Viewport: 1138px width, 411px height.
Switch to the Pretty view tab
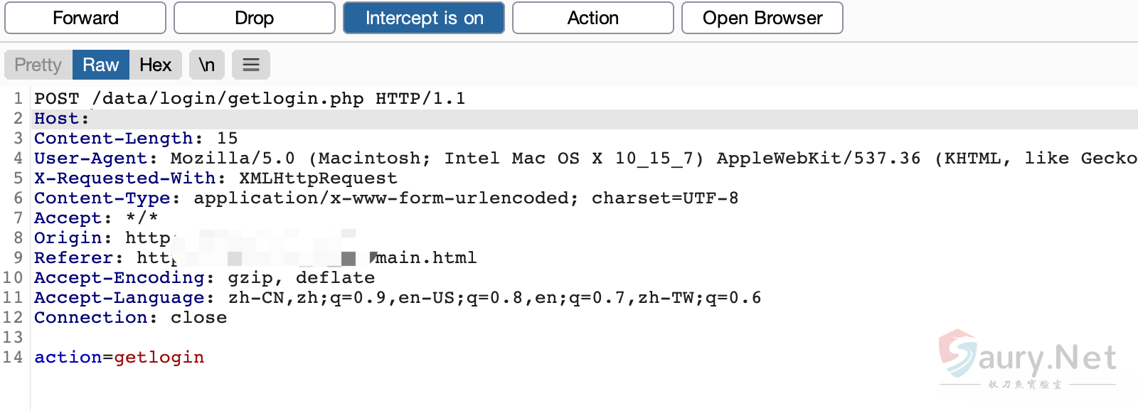coord(38,65)
